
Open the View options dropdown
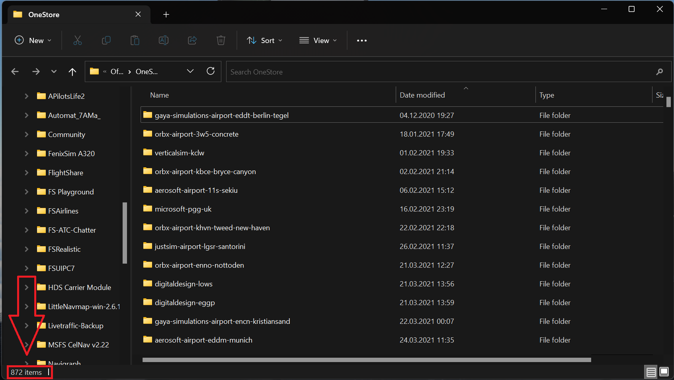pyautogui.click(x=318, y=40)
